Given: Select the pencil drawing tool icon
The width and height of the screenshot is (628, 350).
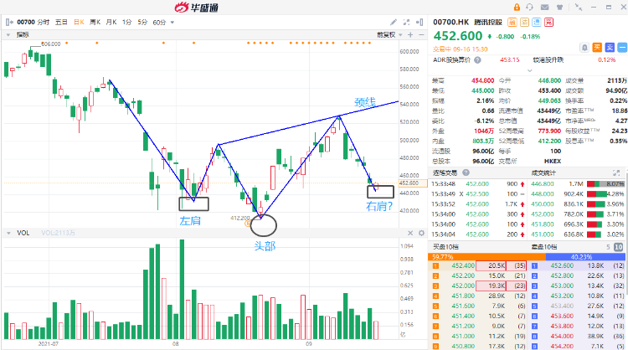Looking at the screenshot, I should (x=394, y=23).
